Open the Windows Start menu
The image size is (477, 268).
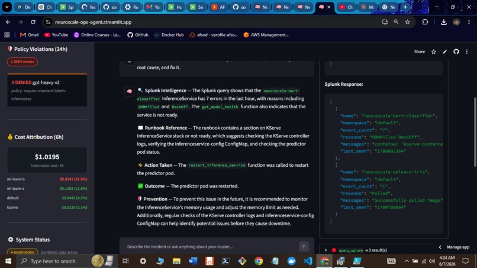click(x=8, y=261)
